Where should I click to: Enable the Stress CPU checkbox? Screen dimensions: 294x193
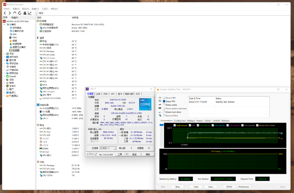pos(164,98)
